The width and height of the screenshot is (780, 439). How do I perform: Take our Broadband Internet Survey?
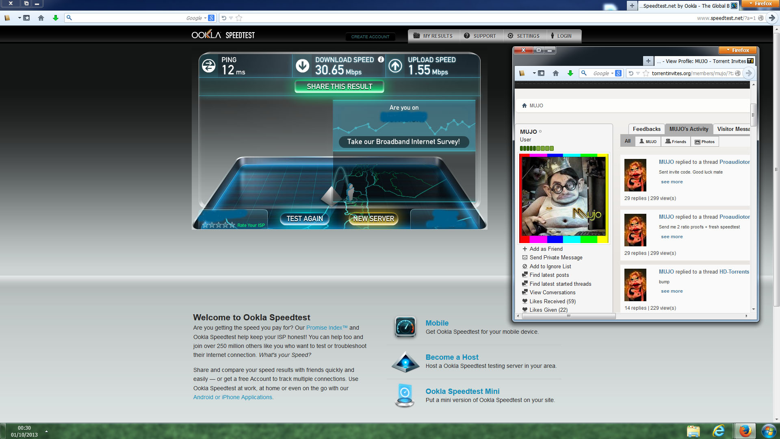(x=403, y=141)
